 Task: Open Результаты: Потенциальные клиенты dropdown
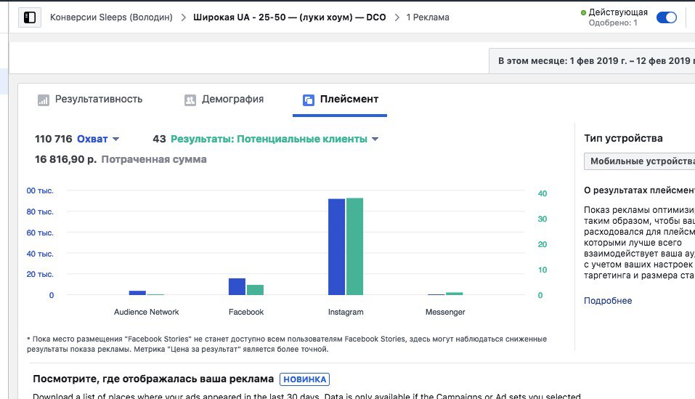[x=275, y=139]
